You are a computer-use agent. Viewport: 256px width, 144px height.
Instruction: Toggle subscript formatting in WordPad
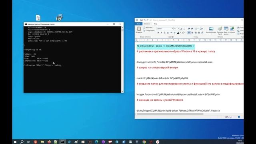[171, 33]
